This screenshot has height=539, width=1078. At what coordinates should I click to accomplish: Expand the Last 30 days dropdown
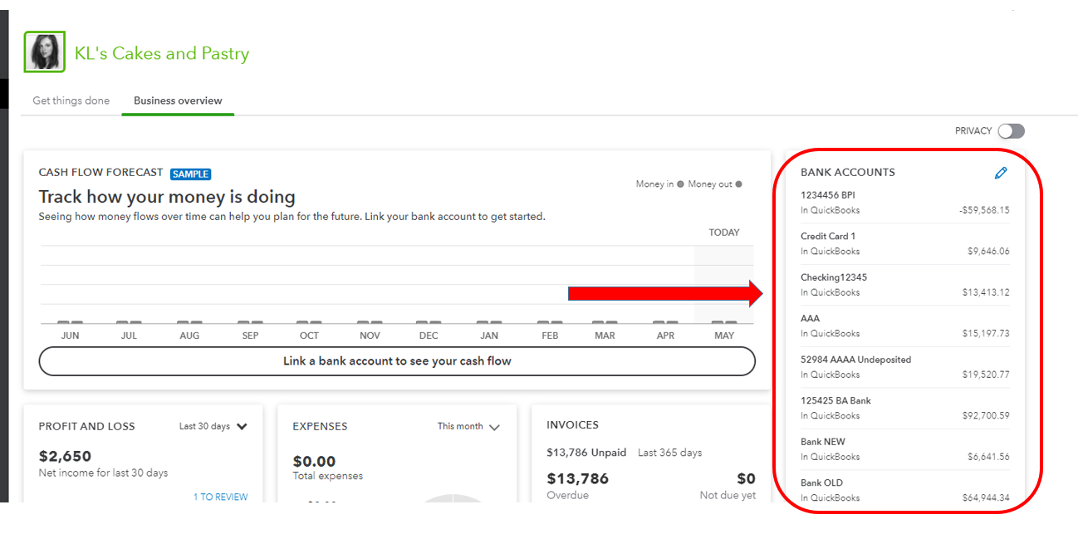pyautogui.click(x=213, y=426)
